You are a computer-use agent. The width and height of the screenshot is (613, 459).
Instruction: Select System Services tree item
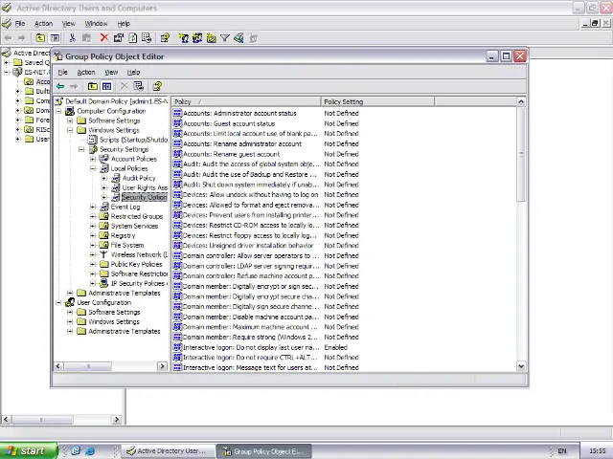click(x=134, y=226)
